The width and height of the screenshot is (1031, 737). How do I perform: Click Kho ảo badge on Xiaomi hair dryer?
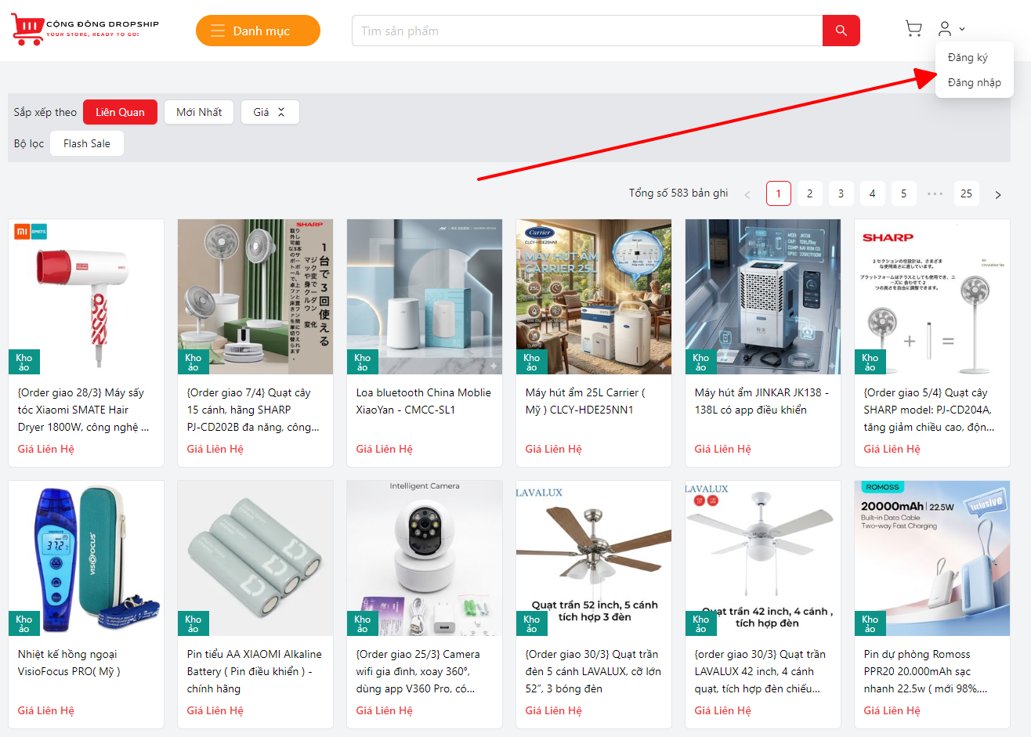coord(24,362)
